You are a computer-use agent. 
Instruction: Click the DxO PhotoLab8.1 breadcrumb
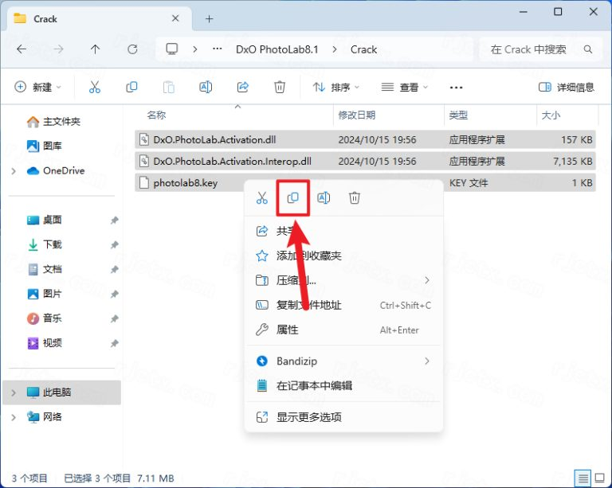[277, 49]
